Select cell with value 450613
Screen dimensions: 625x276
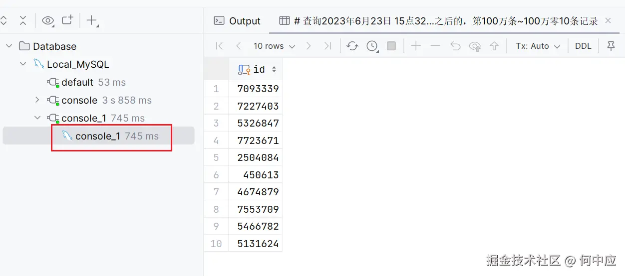pyautogui.click(x=256, y=175)
